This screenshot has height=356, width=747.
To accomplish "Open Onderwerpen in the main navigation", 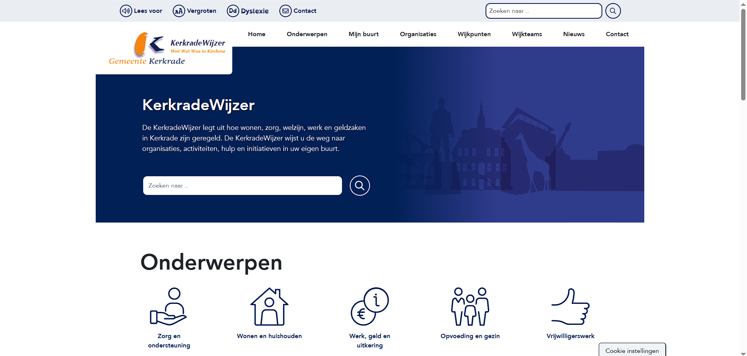I will click(x=307, y=34).
